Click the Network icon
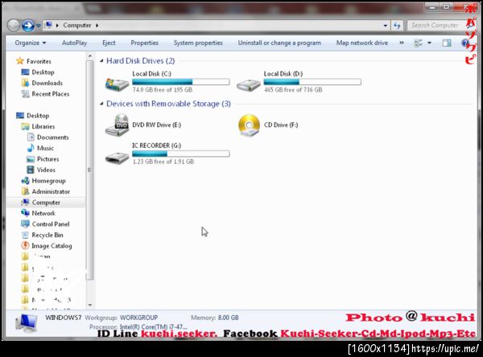 coord(25,213)
